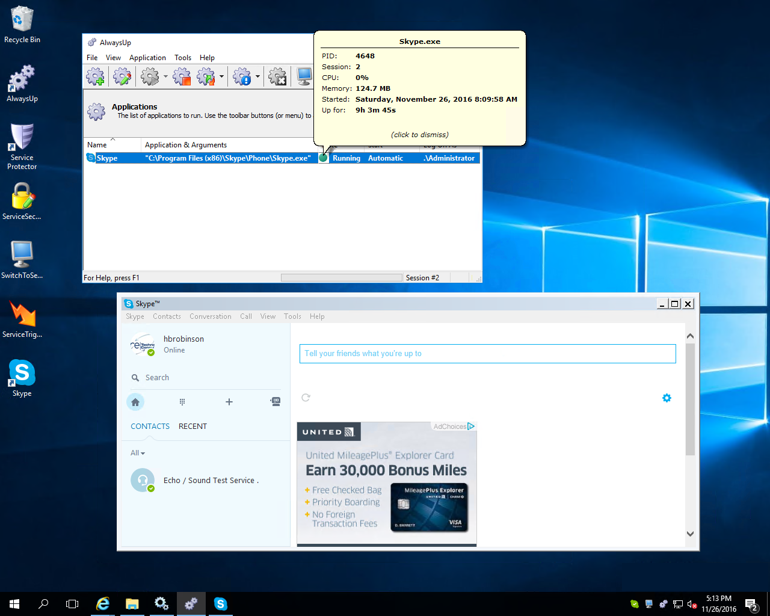Switch to the CONTACTS tab
The height and width of the screenshot is (616, 770).
pos(150,427)
